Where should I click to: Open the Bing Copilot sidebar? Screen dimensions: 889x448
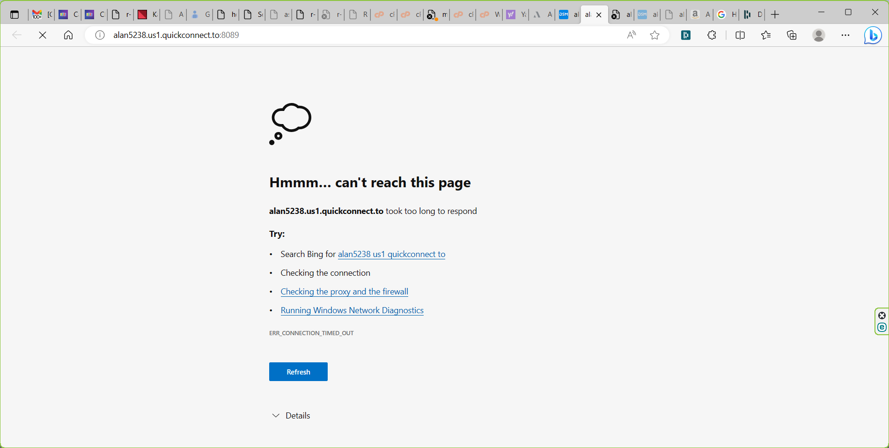(873, 36)
